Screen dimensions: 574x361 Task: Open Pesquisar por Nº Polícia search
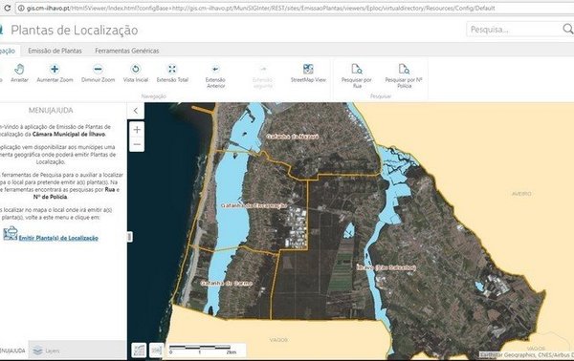pyautogui.click(x=404, y=76)
